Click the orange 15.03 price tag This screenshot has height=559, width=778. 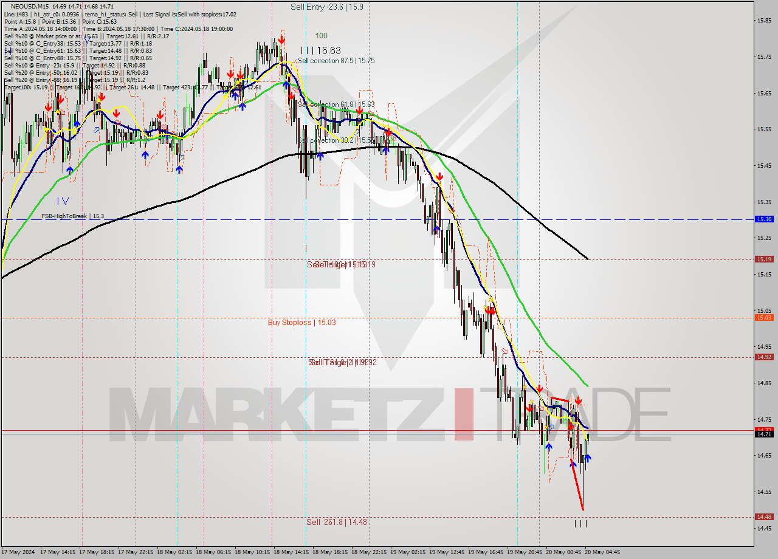click(763, 317)
